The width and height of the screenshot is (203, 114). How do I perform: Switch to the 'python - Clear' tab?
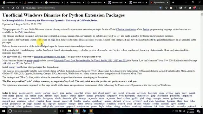coord(33,3)
